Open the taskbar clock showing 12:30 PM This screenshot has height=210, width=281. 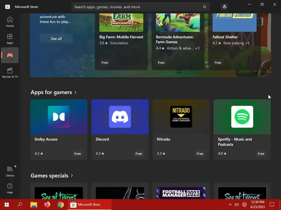pos(257,205)
